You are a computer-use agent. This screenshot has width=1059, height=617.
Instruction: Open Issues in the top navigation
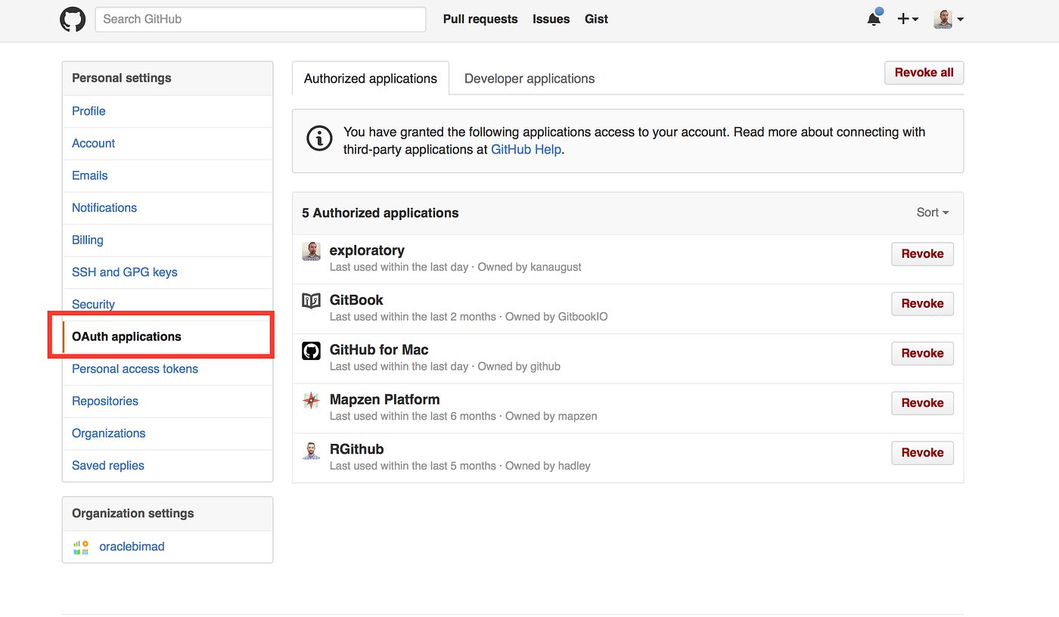tap(551, 19)
